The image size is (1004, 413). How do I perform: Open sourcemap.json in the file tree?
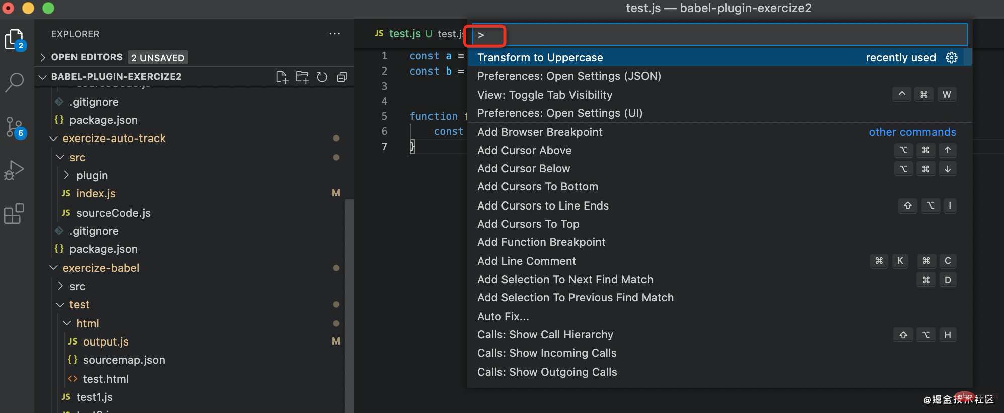tap(123, 360)
